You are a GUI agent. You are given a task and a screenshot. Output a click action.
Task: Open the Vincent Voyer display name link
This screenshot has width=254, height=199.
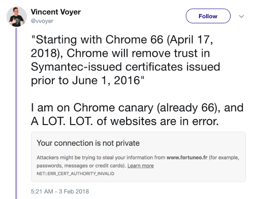[x=56, y=12]
